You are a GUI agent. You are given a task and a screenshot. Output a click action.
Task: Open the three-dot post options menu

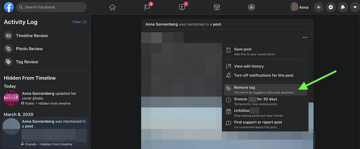coord(305,37)
